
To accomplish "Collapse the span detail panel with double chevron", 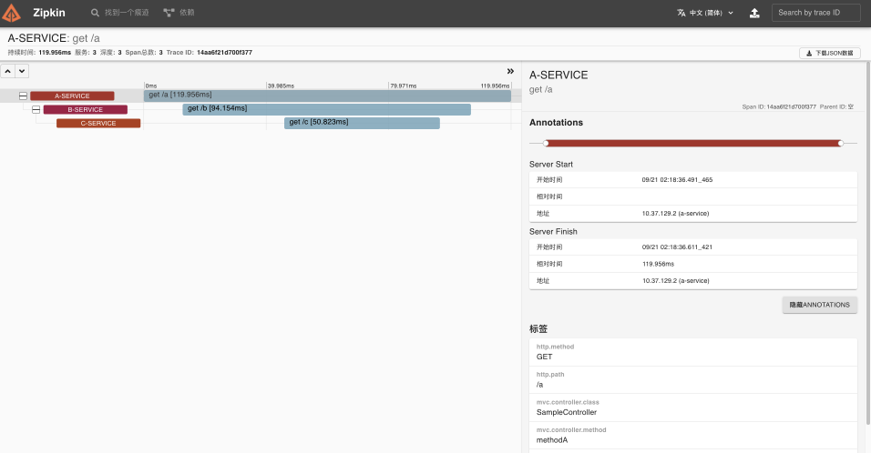I will 510,71.
